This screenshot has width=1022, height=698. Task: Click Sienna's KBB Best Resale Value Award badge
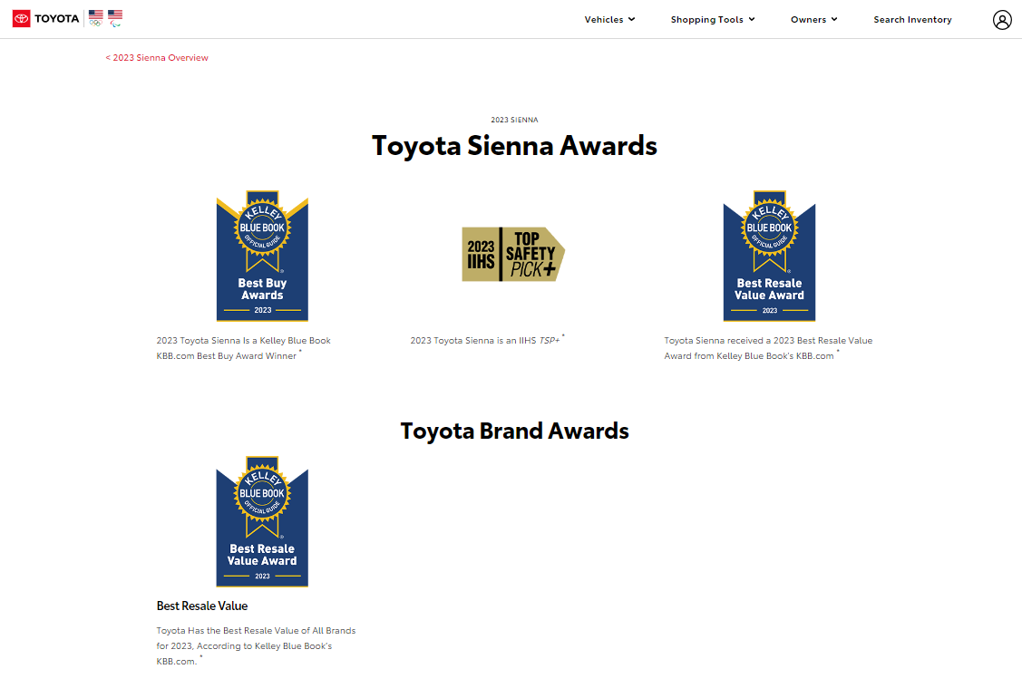point(769,256)
